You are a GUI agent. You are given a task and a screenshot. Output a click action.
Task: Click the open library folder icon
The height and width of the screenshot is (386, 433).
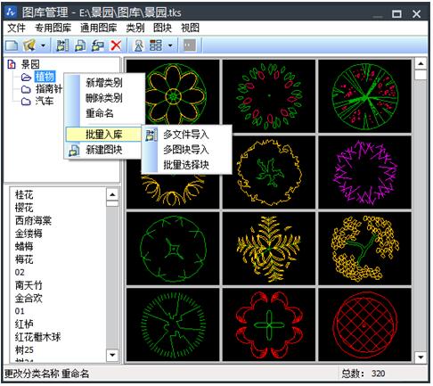[29, 45]
